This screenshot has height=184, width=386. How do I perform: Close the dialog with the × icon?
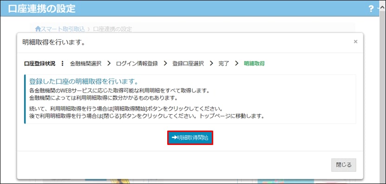tap(355, 42)
